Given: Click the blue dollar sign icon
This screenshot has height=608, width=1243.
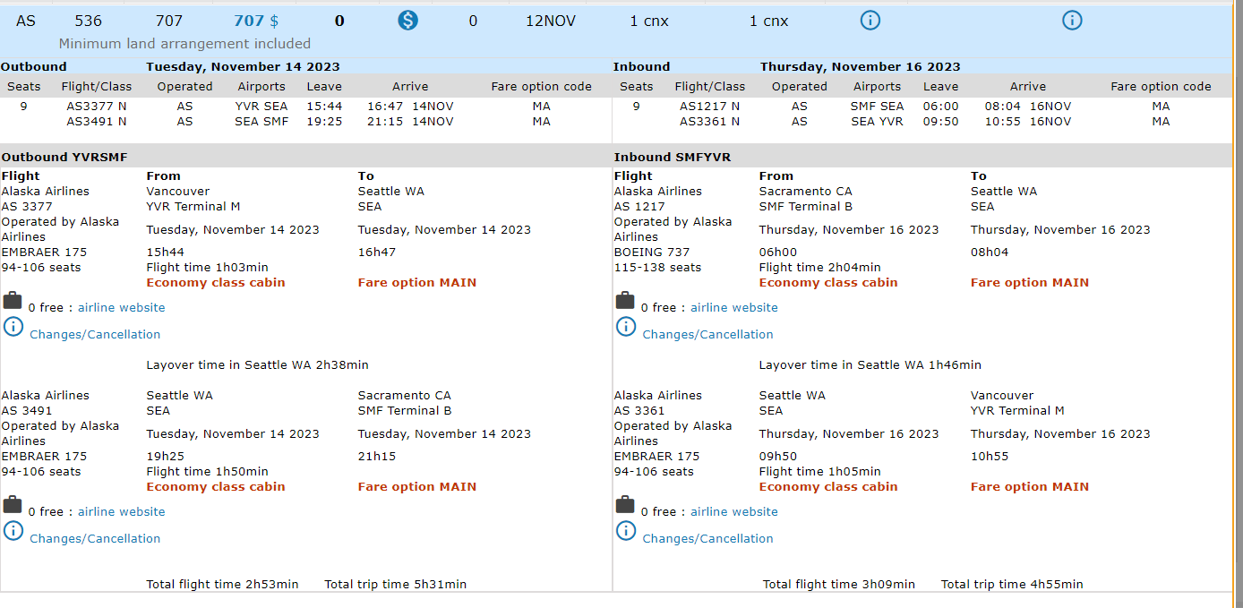Looking at the screenshot, I should click(x=407, y=21).
